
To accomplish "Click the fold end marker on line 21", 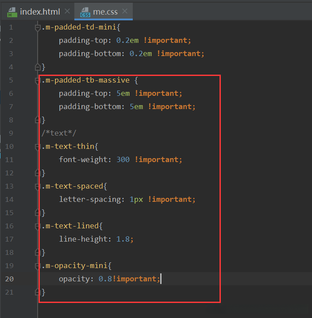I will 38,292.
